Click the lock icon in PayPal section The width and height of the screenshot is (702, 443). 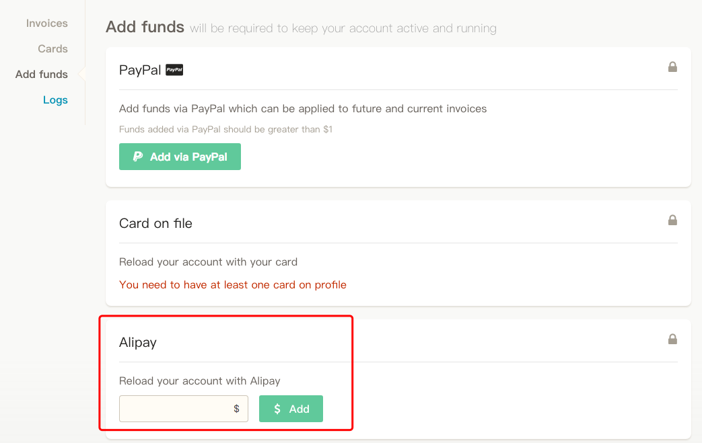tap(672, 67)
